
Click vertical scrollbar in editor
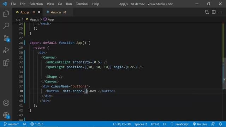pos(224,73)
